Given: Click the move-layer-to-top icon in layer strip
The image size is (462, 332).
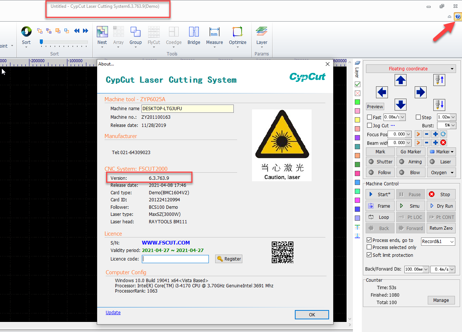Looking at the screenshot, I should click(x=357, y=227).
